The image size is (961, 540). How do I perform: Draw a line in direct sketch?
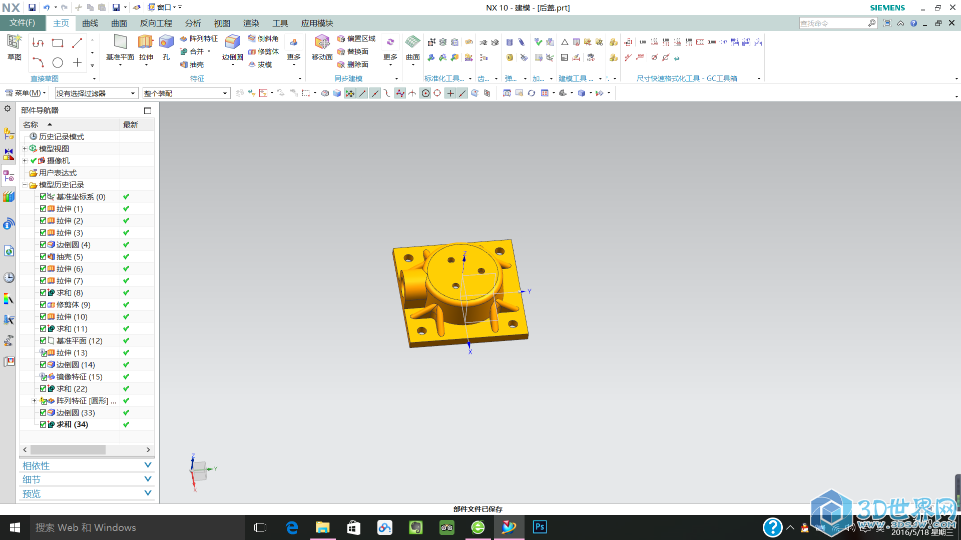77,43
